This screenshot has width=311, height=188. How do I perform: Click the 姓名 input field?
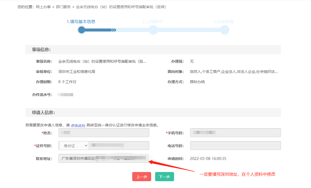104,133
